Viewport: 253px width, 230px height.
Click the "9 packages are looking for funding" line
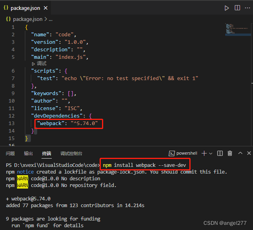[53, 219]
